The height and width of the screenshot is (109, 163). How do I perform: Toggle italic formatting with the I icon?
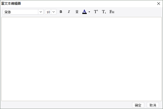[69, 12]
